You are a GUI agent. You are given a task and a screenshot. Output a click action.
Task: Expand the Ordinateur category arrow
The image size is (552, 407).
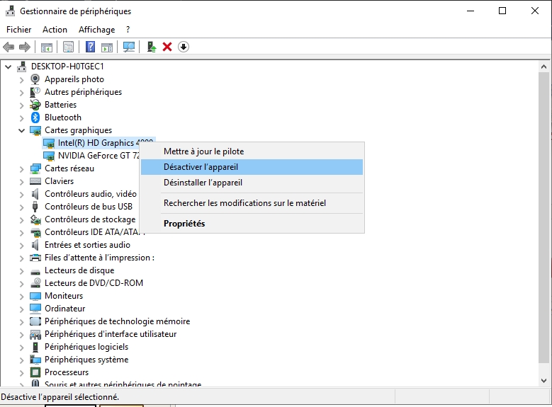tap(21, 309)
